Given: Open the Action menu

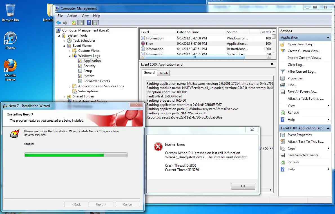Looking at the screenshot, I should (x=72, y=16).
